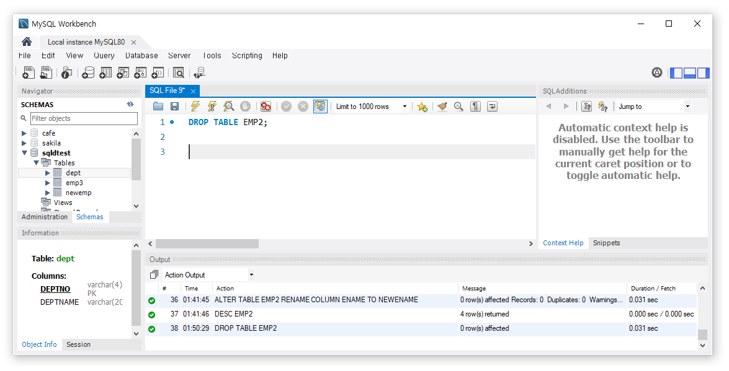Switch to the Session tab
729x371 pixels.
point(78,344)
